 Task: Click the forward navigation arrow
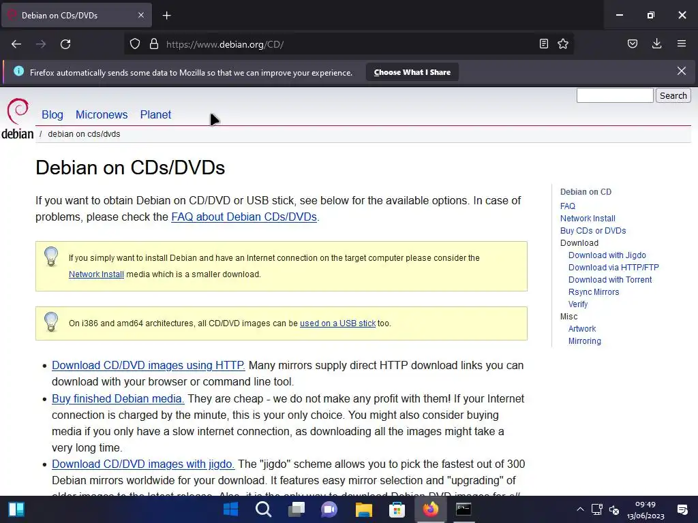[x=41, y=44]
